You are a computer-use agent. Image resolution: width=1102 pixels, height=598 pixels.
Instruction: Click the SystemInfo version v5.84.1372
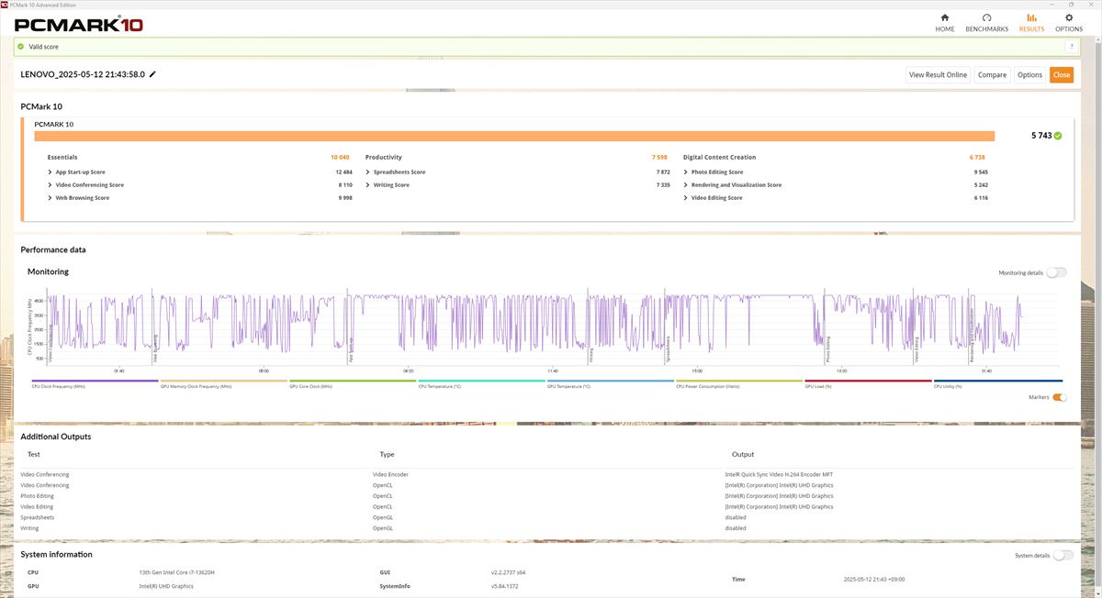(x=506, y=584)
